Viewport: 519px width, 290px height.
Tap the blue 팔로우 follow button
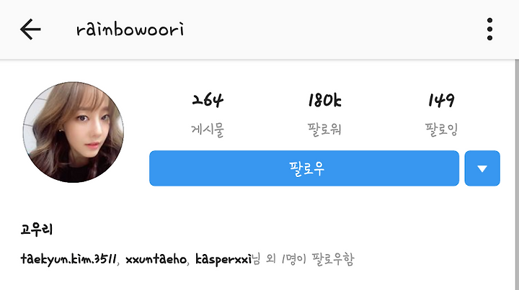point(304,168)
